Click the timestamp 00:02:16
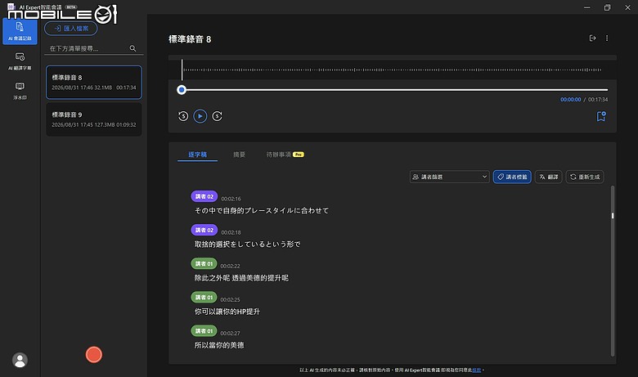Screen dimensions: 638x377 (x=231, y=199)
